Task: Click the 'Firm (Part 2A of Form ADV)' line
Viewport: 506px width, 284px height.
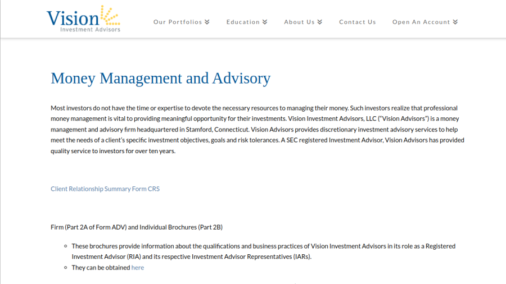Action: point(137,227)
